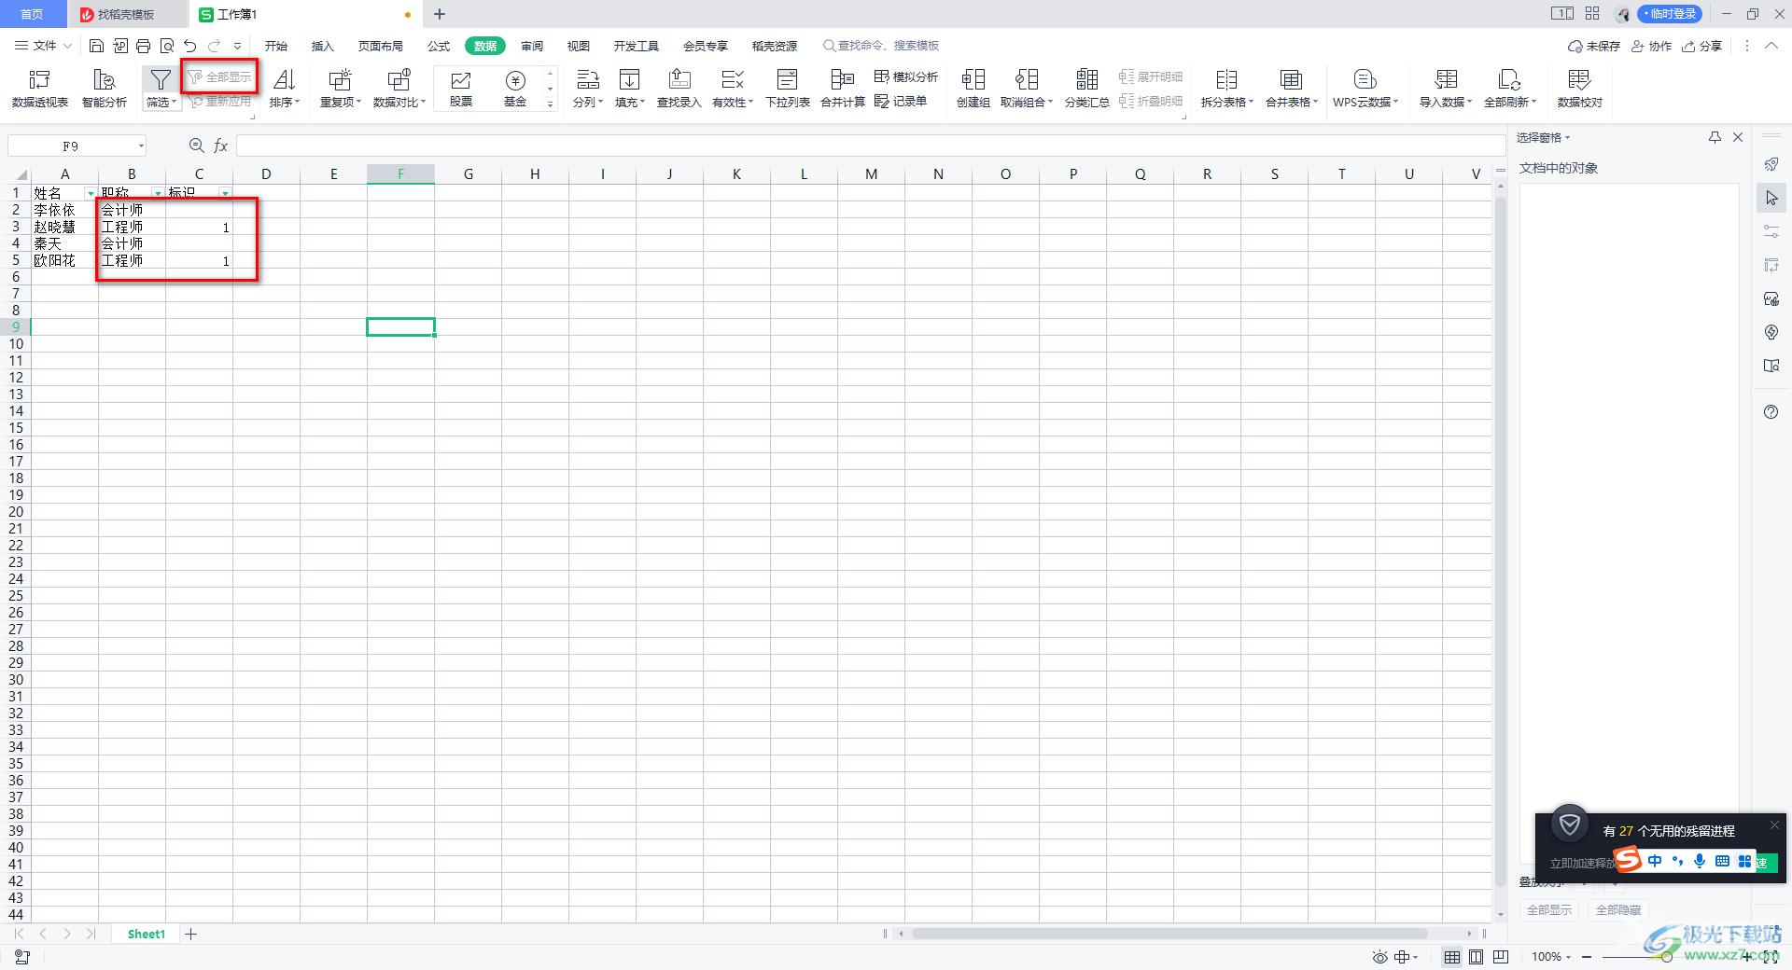This screenshot has width=1792, height=970.
Task: Click the 创建组 create group icon
Action: point(973,89)
